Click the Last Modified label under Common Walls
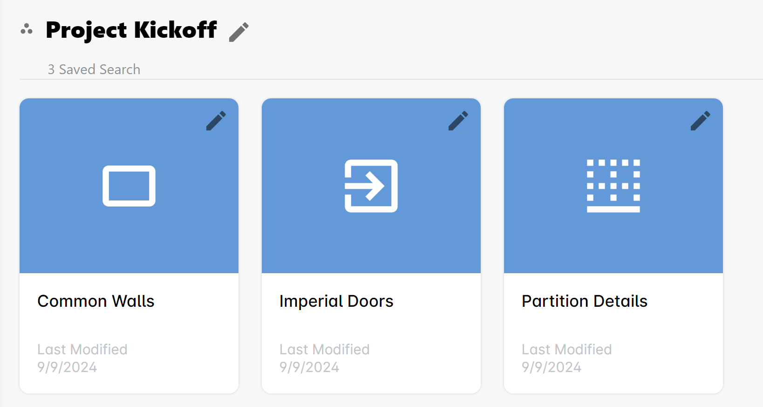Image resolution: width=763 pixels, height=407 pixels. click(x=82, y=349)
